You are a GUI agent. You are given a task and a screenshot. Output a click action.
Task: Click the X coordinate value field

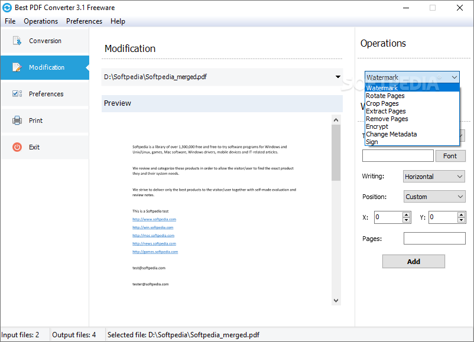[388, 217]
